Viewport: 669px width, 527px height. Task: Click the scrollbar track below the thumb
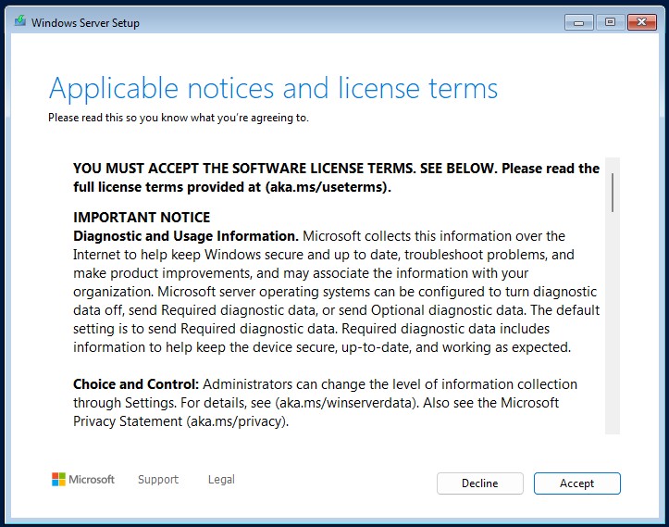pyautogui.click(x=613, y=323)
